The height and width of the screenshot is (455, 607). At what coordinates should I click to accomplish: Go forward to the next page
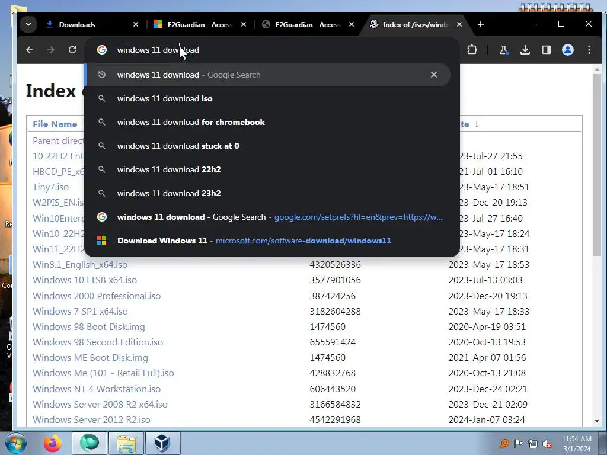click(51, 50)
